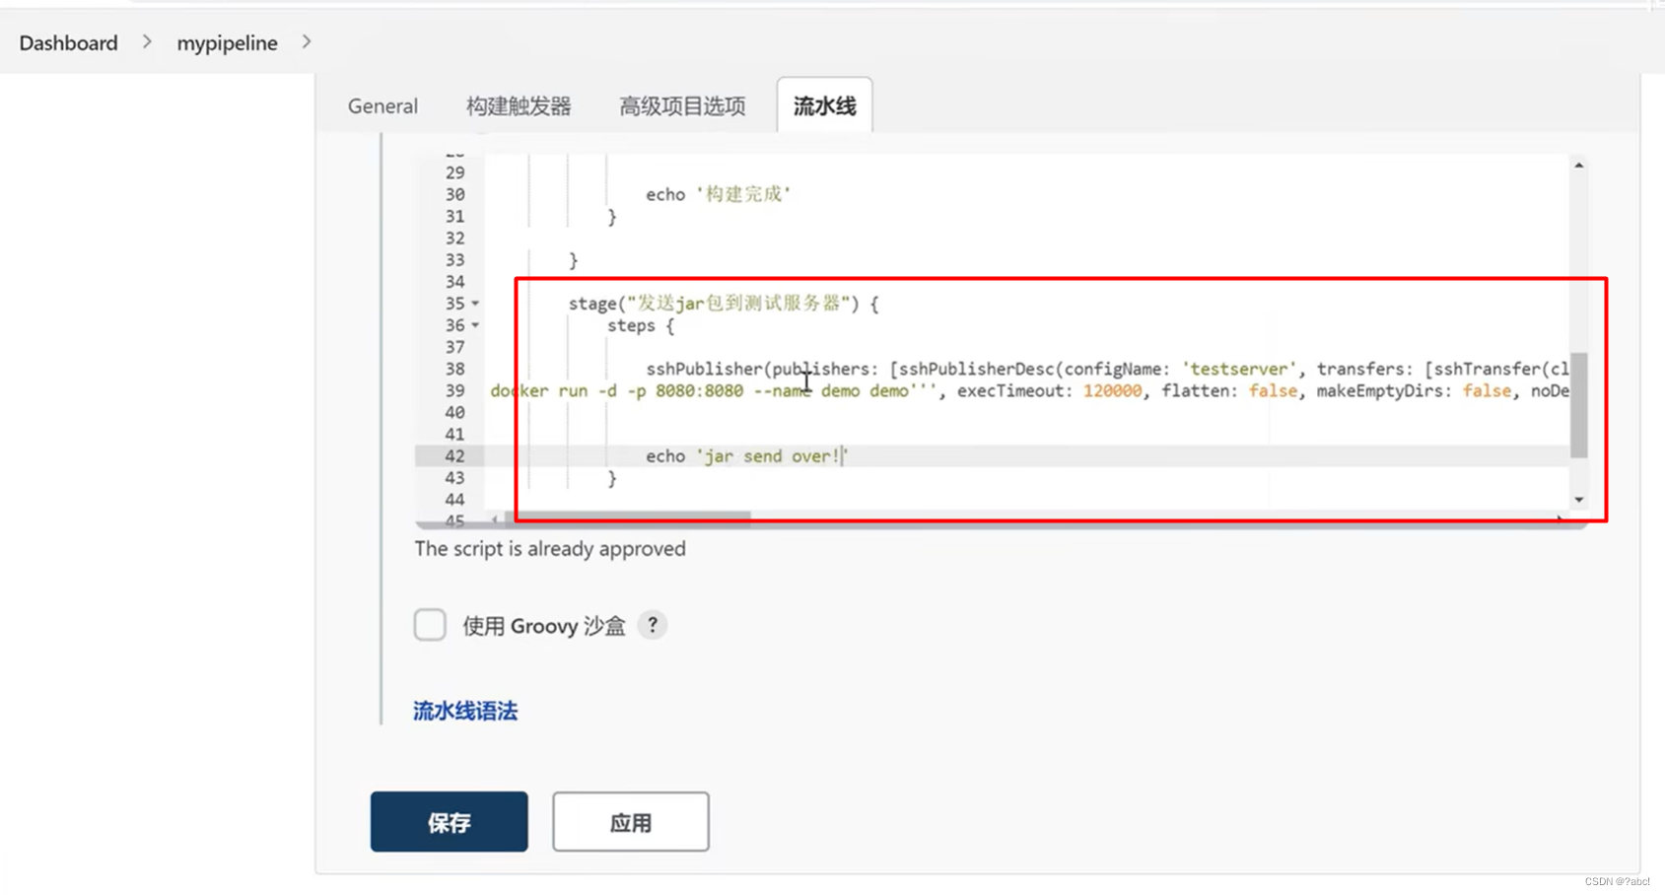Click the docker run command on line 39

click(699, 391)
